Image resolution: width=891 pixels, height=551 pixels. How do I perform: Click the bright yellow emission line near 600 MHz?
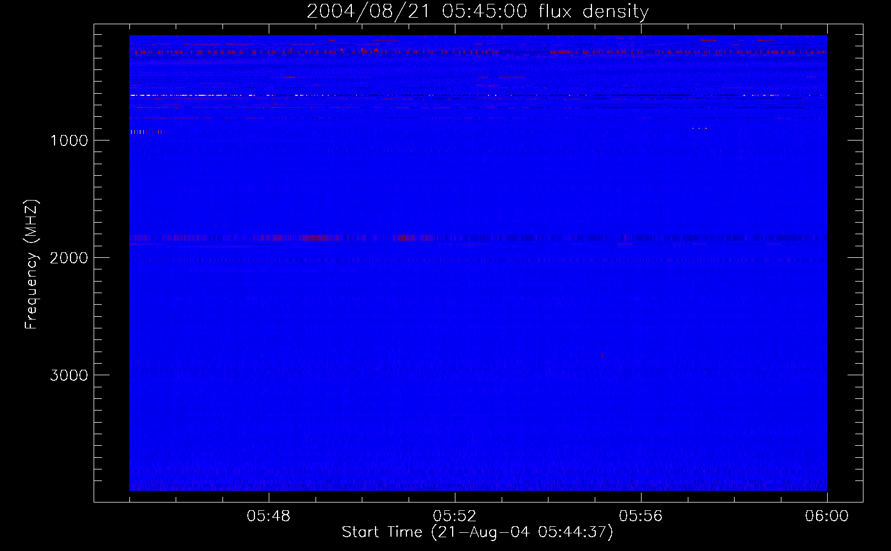pyautogui.click(x=478, y=95)
